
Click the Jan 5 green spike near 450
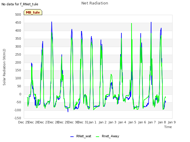coord(132,23)
